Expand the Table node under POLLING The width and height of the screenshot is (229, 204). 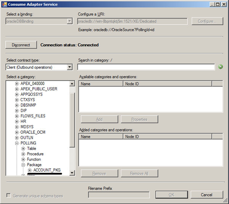pyautogui.click(x=23, y=148)
